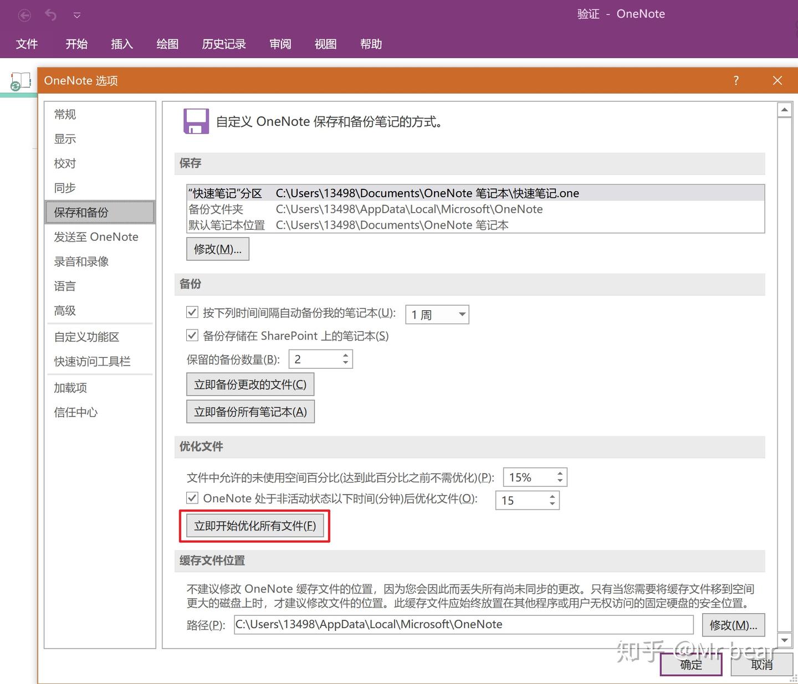
Task: Toggle the automatic notebook backup interval checkbox
Action: click(192, 312)
